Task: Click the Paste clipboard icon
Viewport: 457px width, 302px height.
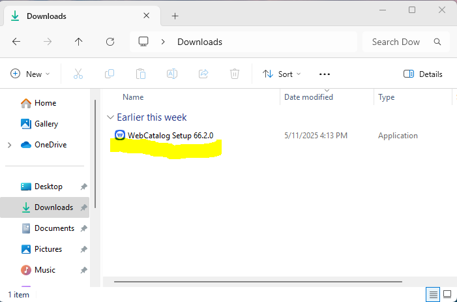Action: (x=141, y=74)
